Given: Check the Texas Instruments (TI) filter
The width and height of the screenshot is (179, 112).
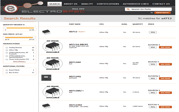Looking at the screenshot, I should tap(7, 59).
